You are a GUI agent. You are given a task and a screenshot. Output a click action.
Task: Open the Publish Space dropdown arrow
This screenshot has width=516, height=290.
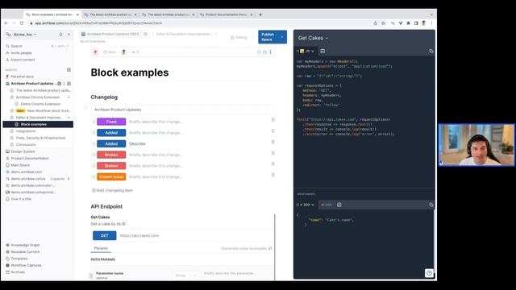coord(282,37)
